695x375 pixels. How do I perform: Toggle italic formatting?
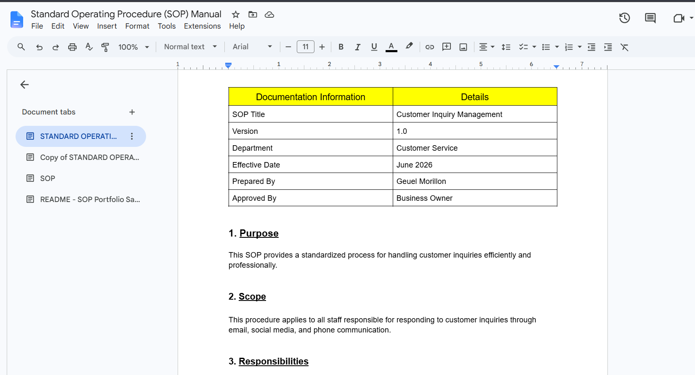coord(357,47)
